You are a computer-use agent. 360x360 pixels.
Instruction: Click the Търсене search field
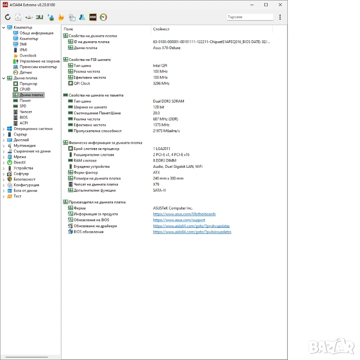coord(249,17)
